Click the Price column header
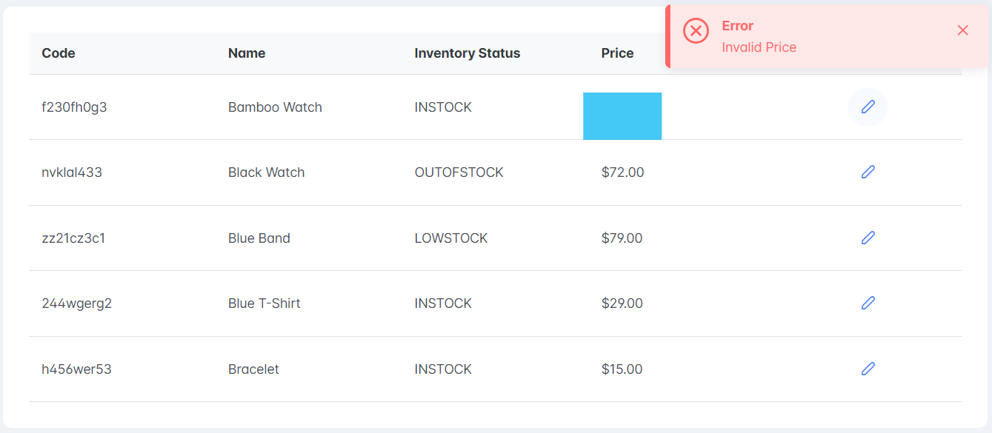992x433 pixels. 617,53
